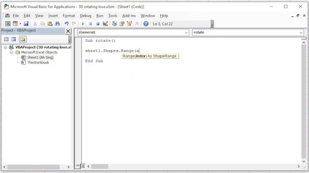309x173 pixels.
Task: Click Project pane scroll left arrow
Action: click(4, 167)
